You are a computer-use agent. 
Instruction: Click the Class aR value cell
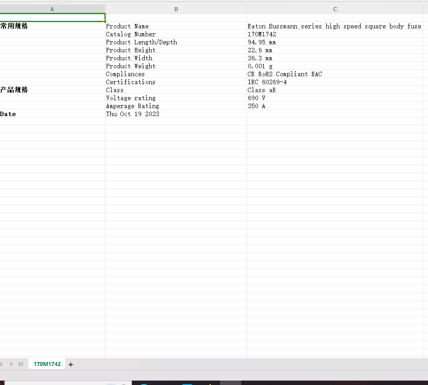point(335,89)
